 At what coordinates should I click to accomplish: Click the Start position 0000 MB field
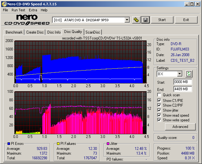click(x=183, y=82)
